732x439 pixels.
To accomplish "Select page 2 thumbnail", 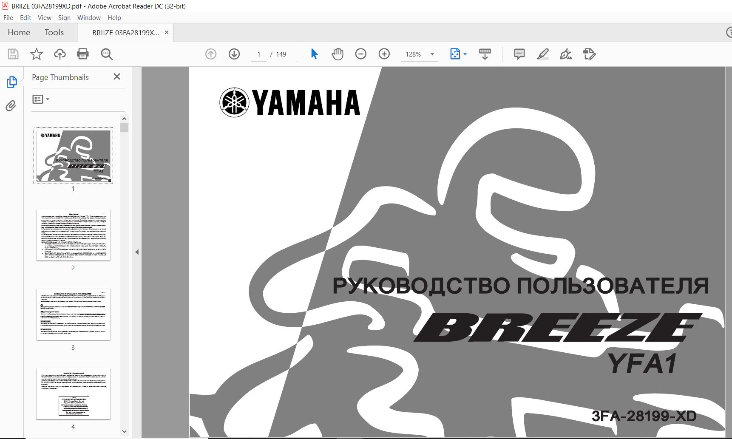I will tap(73, 235).
